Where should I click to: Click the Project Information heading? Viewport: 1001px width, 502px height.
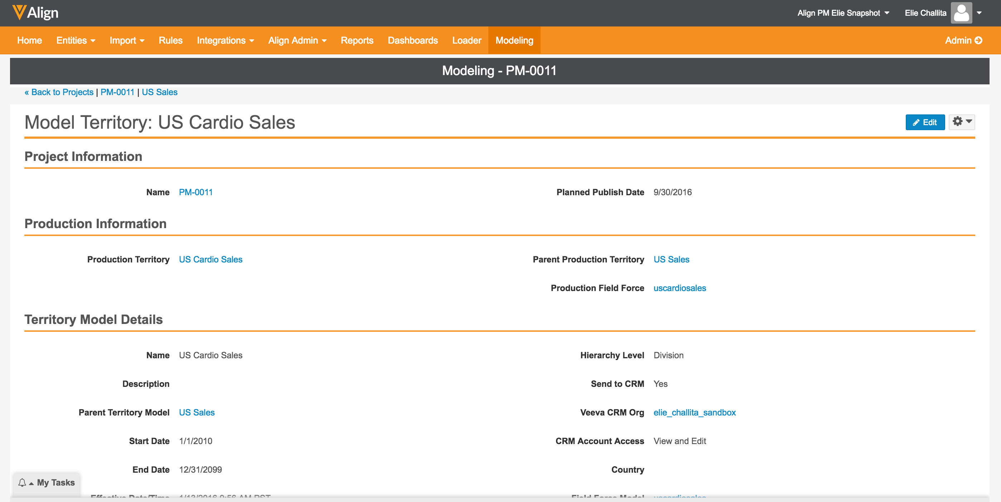point(83,156)
